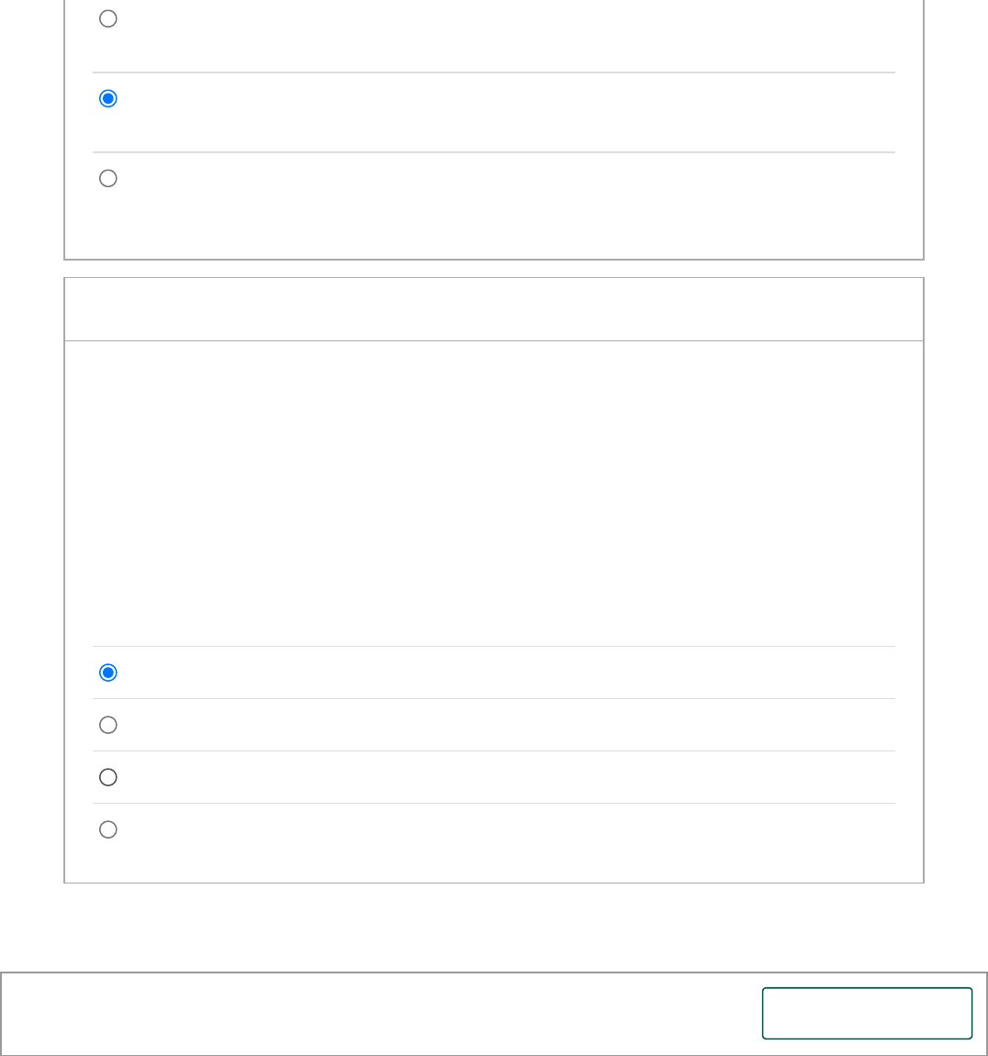Screen dimensions: 988x1056
Task: Click the empty left area of bottom bar
Action: point(367,1013)
